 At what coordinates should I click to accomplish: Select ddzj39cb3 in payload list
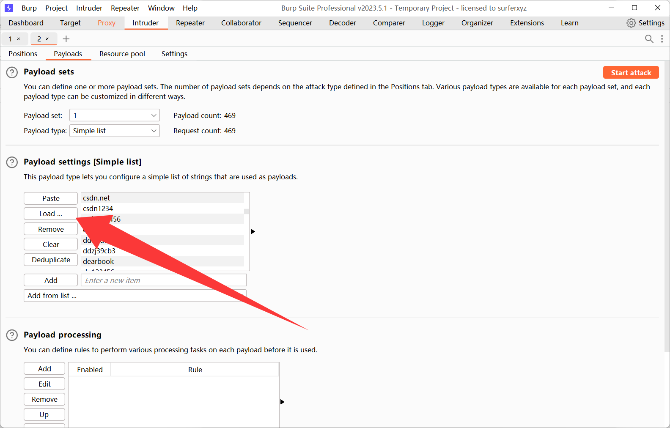coord(162,251)
